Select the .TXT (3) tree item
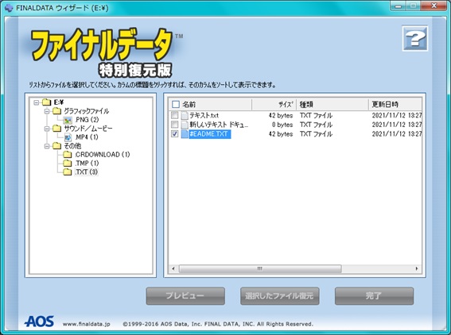This screenshot has height=335, width=451. click(x=86, y=171)
